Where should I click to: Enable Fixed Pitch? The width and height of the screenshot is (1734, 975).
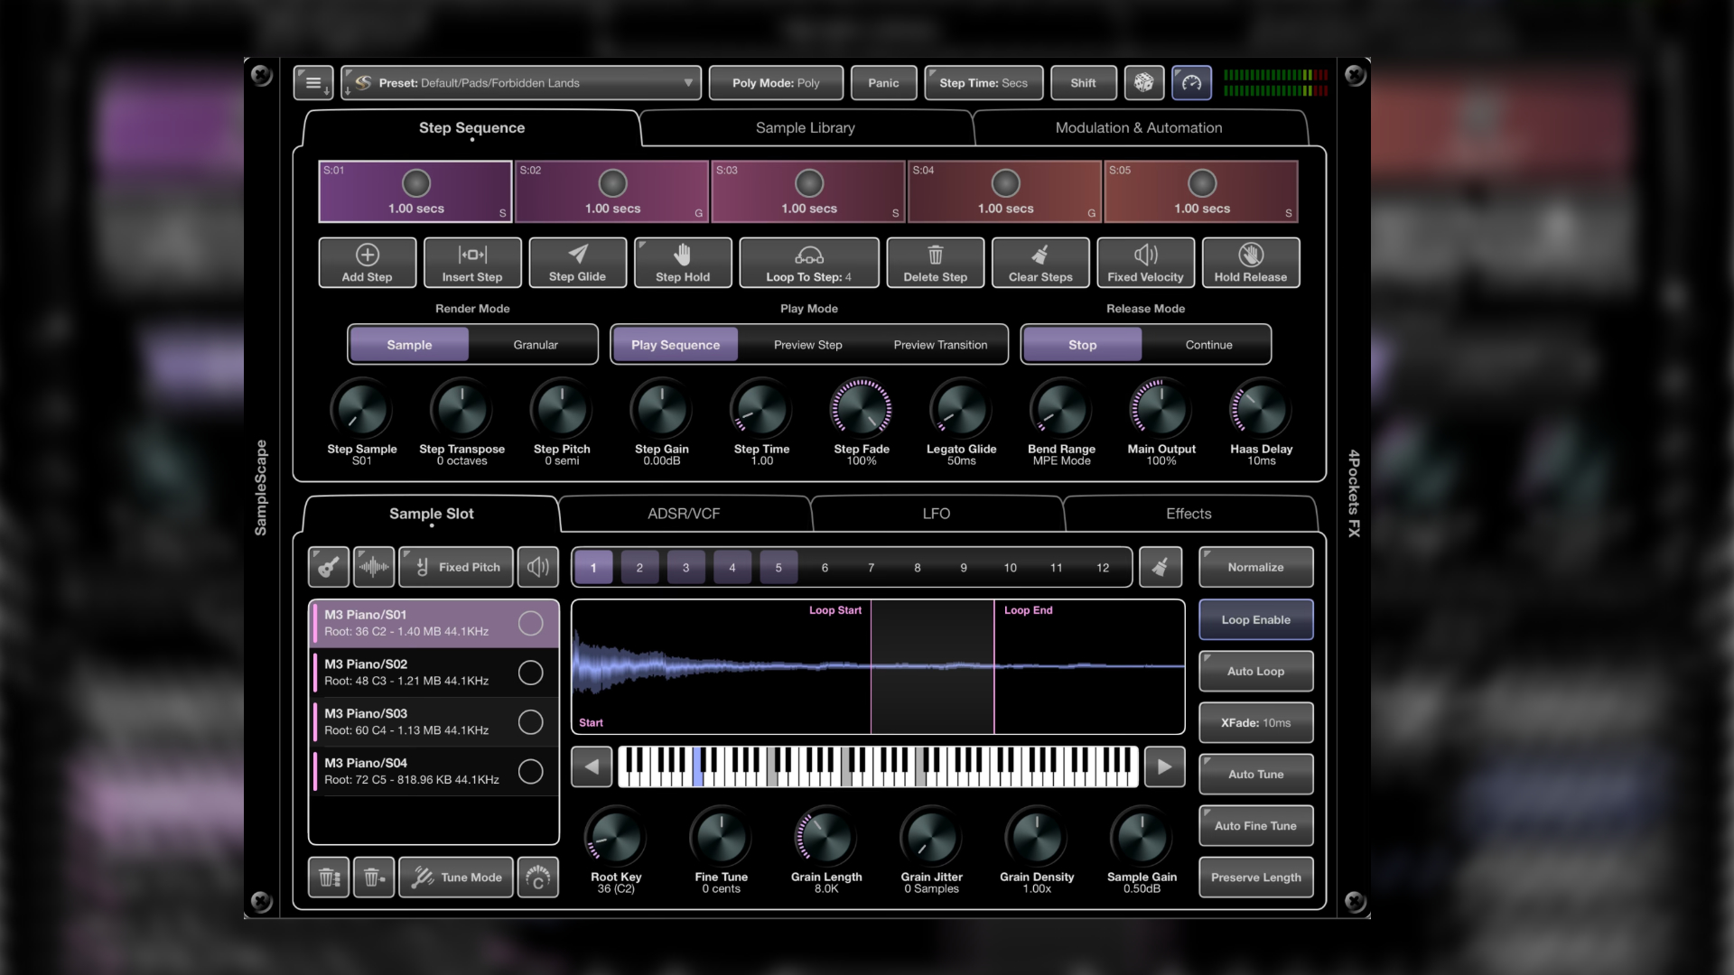[x=456, y=567]
